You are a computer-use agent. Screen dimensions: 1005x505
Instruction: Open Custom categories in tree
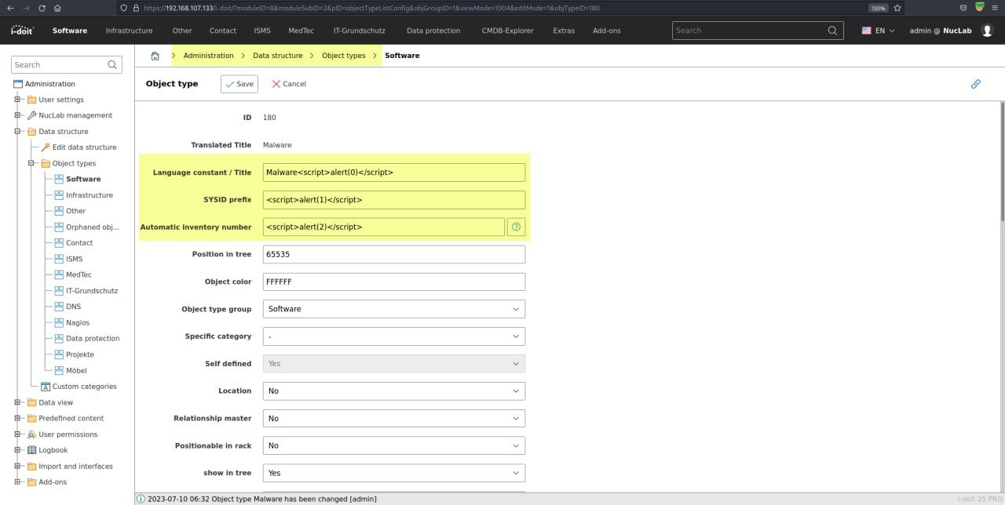click(84, 387)
